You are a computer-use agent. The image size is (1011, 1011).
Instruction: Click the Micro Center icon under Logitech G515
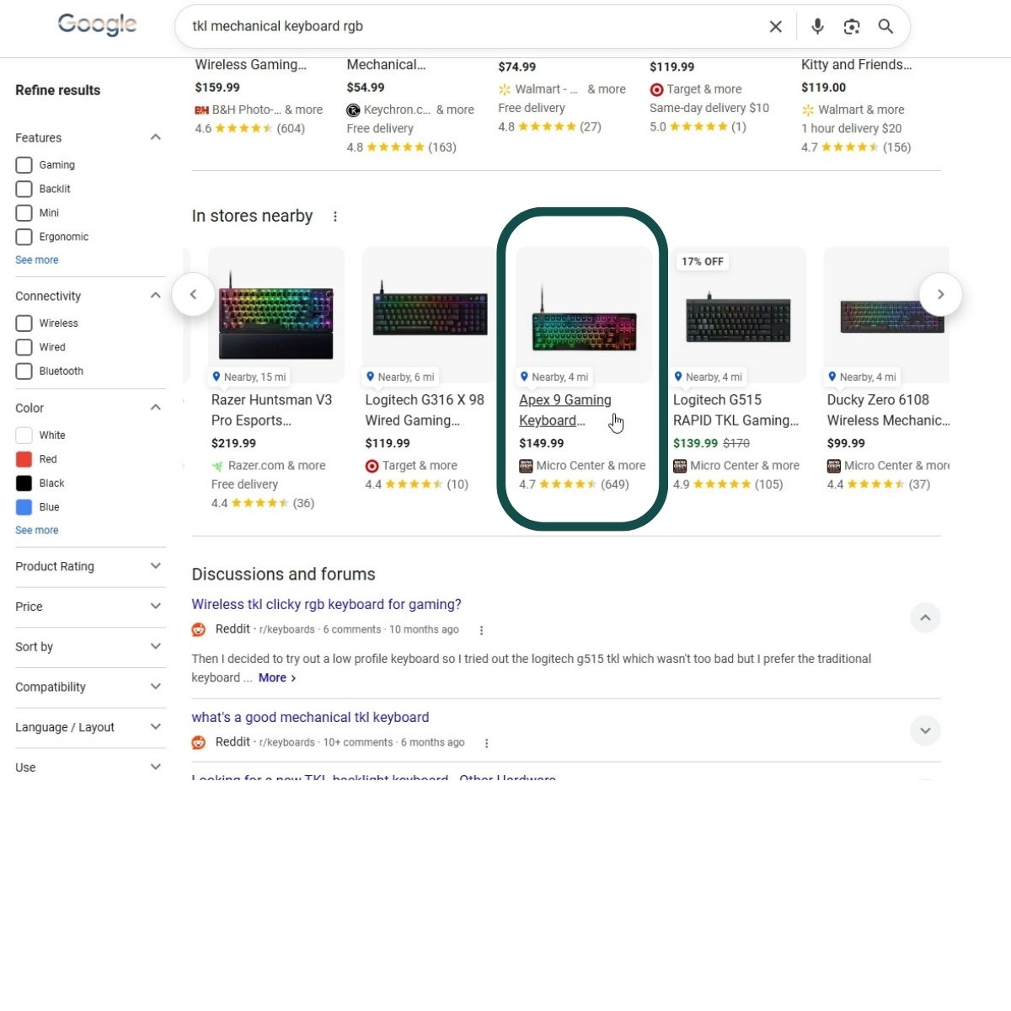pos(680,466)
